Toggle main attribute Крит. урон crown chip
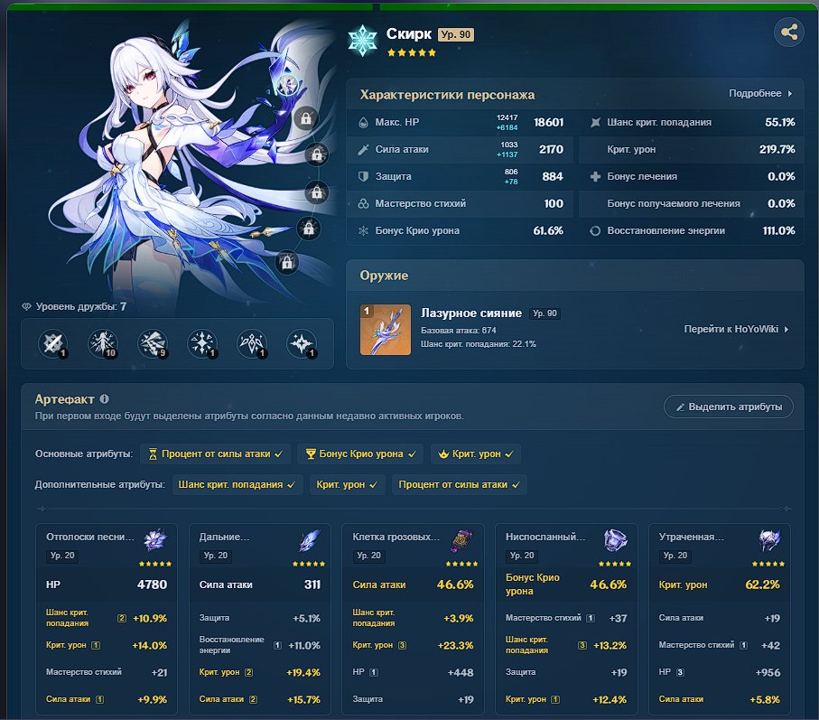The image size is (819, 720). 476,454
